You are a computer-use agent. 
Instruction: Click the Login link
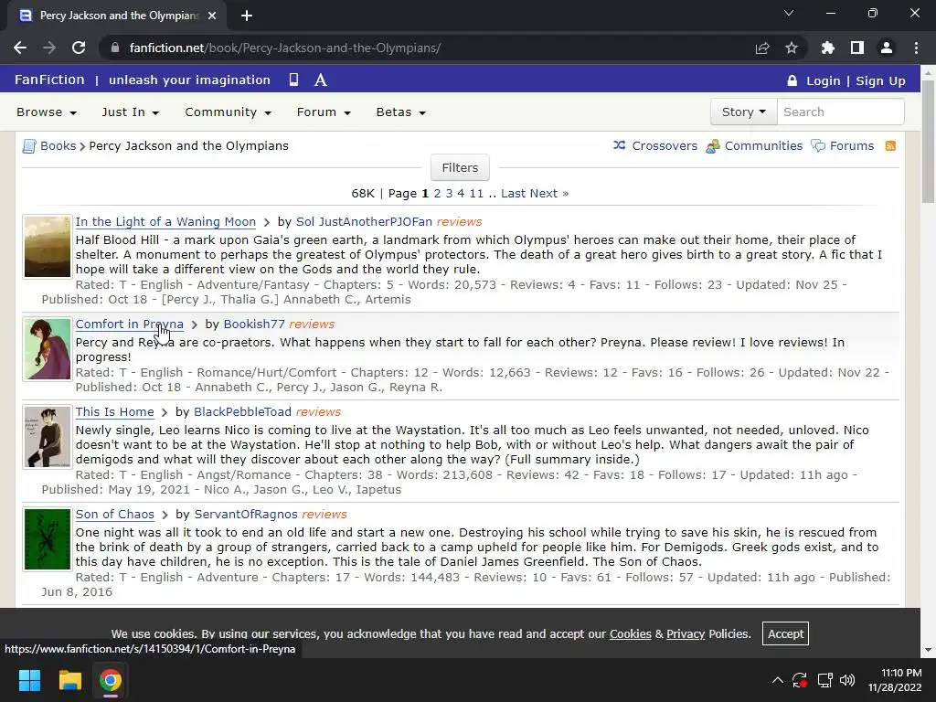coord(824,80)
